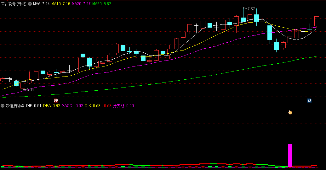Viewport: 326px width, 170px height.
Task: Expand the 最佳启动点 indicator dropdown
Action: 3,106
